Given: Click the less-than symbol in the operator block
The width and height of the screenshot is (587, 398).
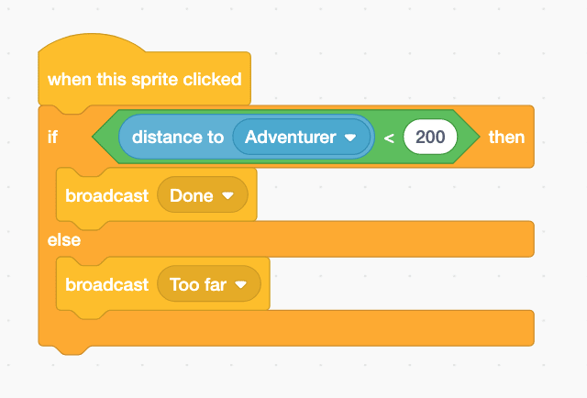Looking at the screenshot, I should (389, 138).
